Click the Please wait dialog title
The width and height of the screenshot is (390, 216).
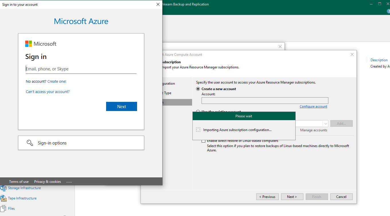(244, 116)
